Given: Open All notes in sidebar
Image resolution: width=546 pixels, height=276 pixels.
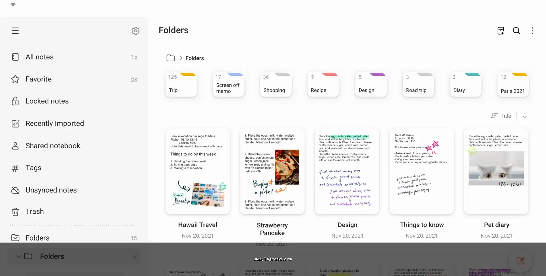Looking at the screenshot, I should pos(40,57).
